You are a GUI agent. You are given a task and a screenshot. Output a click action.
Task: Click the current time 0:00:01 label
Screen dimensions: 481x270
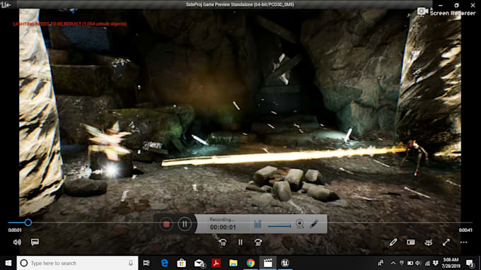pos(15,230)
